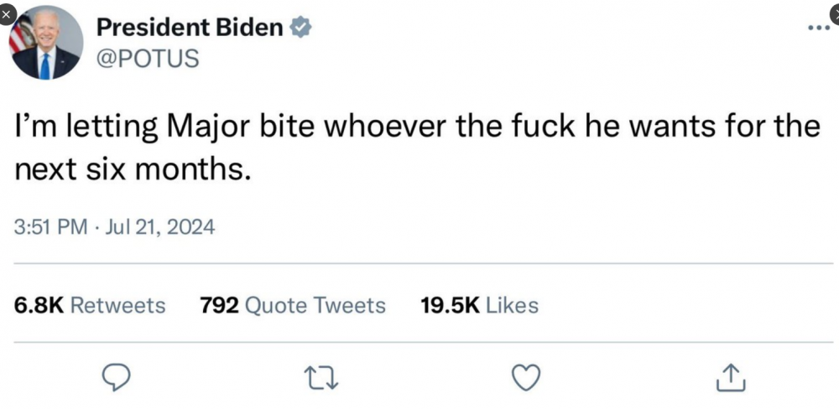This screenshot has width=839, height=409.
Task: Open the share tweet icon
Action: (x=730, y=378)
